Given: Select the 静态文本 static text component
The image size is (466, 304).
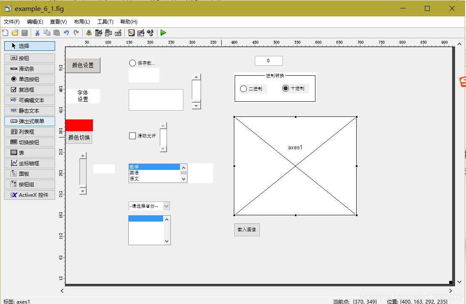Looking at the screenshot, I should [30, 111].
